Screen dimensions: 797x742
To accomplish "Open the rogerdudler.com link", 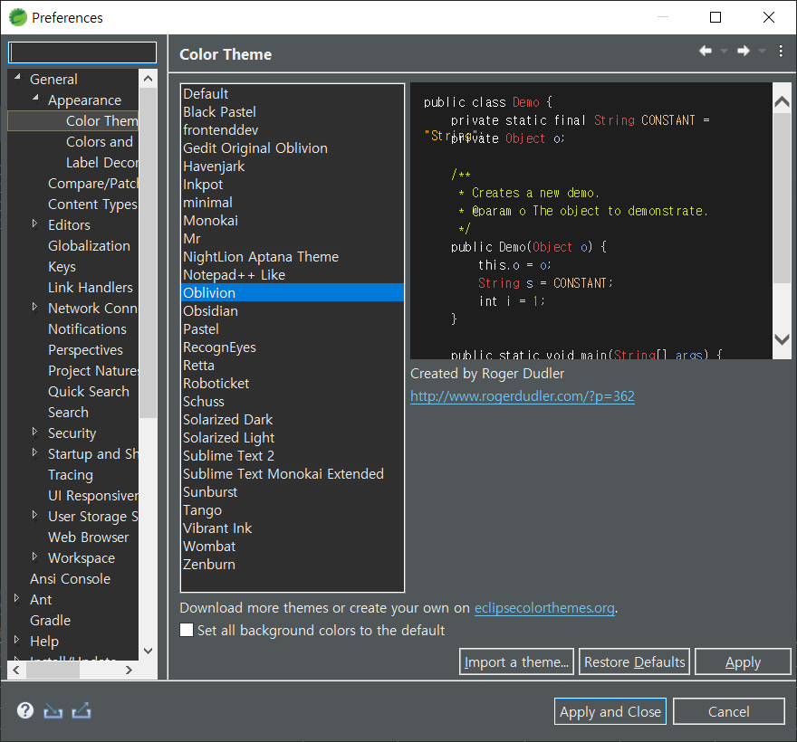I will (x=523, y=396).
